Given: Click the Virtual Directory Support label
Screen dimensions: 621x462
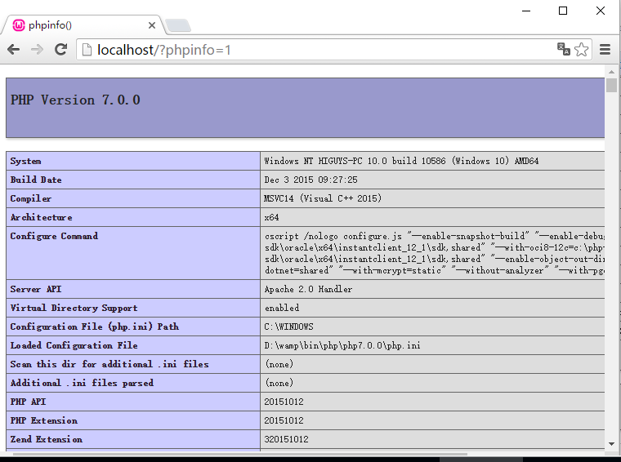Looking at the screenshot, I should pos(74,308).
